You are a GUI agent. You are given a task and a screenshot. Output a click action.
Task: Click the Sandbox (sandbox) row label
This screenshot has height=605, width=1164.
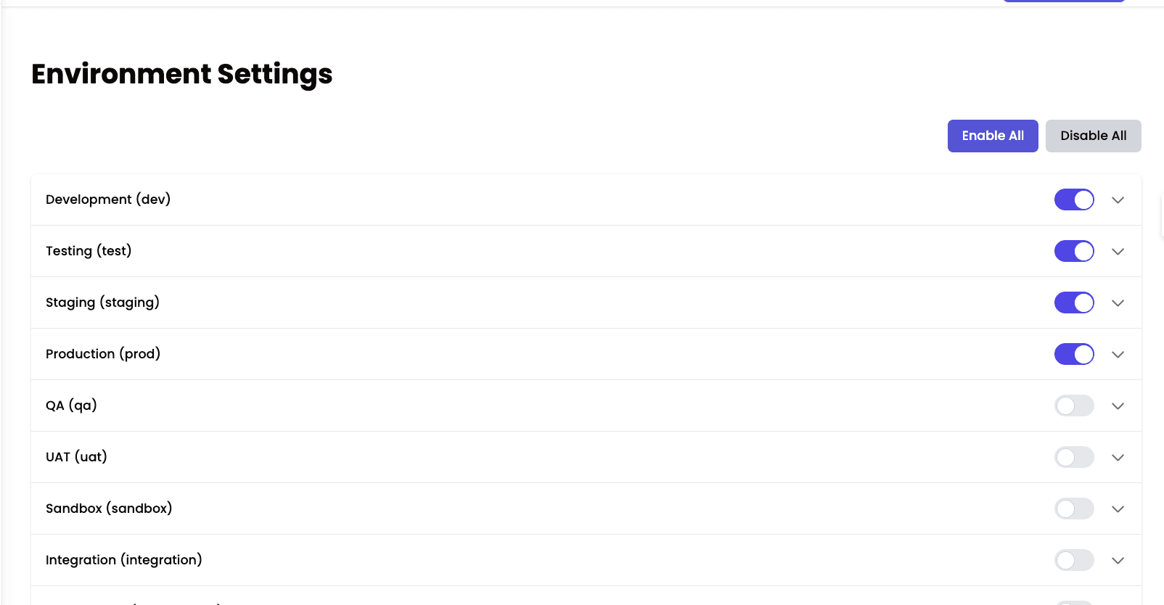pyautogui.click(x=109, y=509)
